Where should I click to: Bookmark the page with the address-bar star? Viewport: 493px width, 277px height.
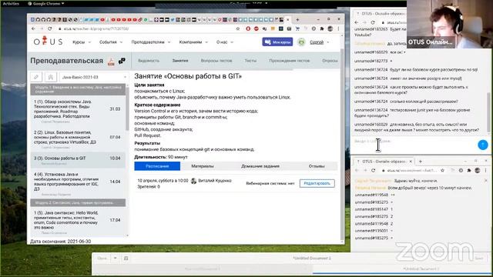238,28
